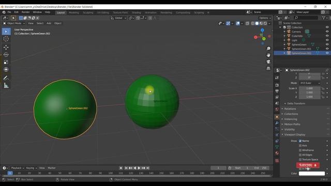The image size is (331, 186).
Task: Play the animation forward
Action: tap(139, 168)
